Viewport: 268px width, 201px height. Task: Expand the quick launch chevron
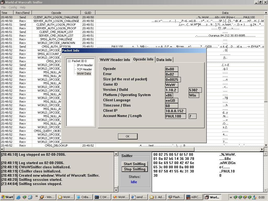[x=36, y=196]
